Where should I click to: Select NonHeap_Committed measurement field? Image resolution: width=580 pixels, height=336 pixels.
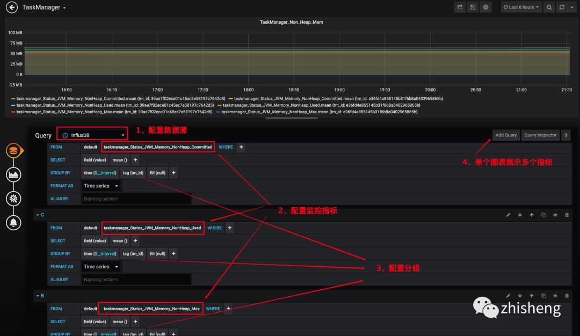(158, 147)
